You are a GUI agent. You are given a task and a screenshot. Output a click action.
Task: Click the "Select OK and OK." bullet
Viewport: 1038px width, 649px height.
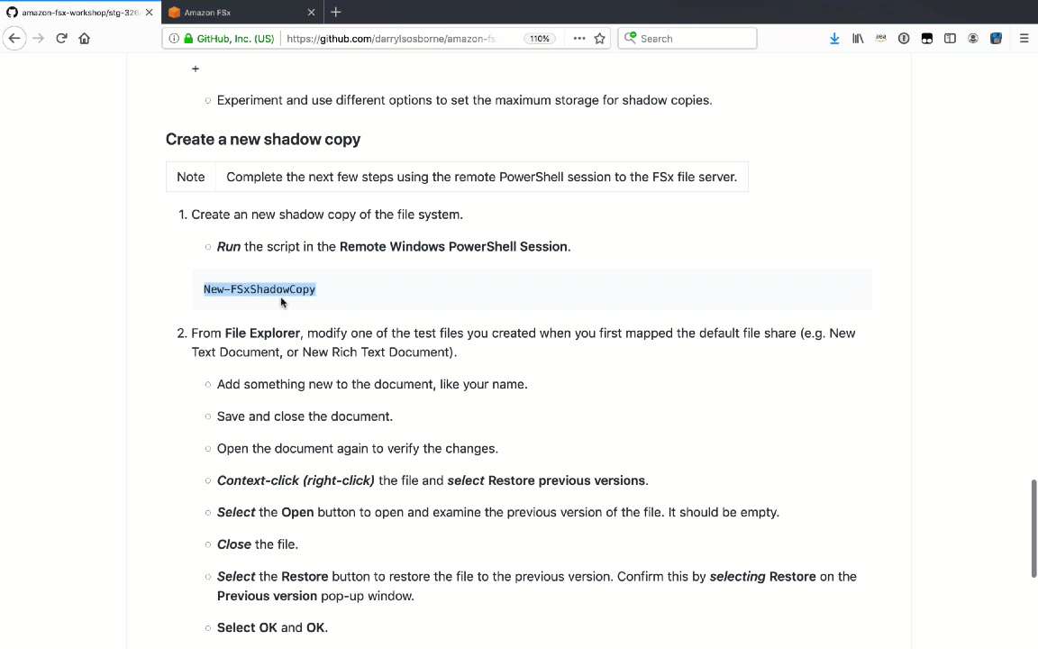coord(272,627)
